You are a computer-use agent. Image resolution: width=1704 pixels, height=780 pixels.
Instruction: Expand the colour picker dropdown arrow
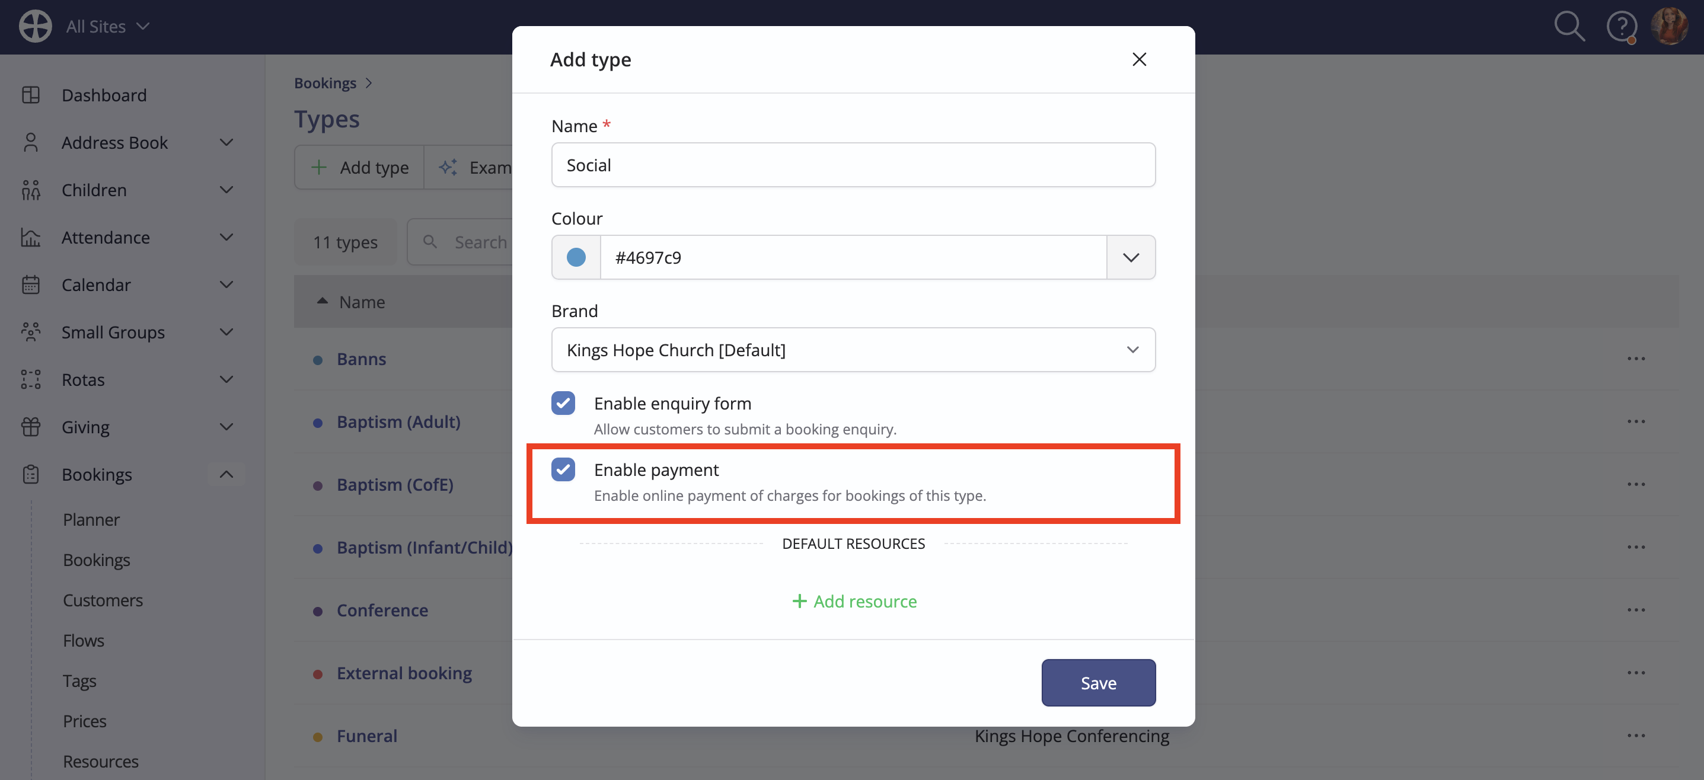coord(1131,257)
